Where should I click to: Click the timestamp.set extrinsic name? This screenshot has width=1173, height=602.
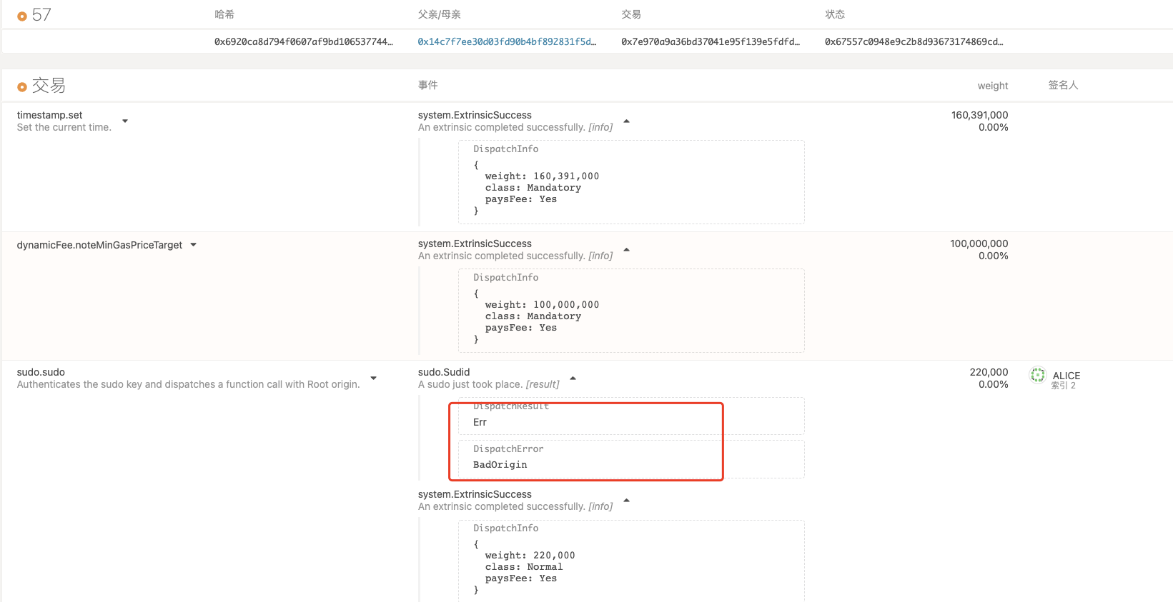point(50,115)
